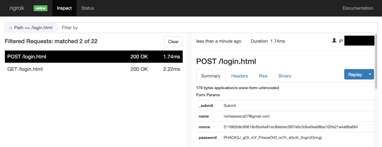Open the Inspect page in navbar
382x147 pixels.
pos(64,8)
